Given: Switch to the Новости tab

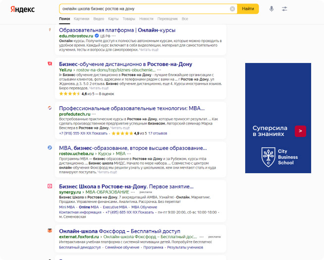Looking at the screenshot, I should click(x=146, y=18).
